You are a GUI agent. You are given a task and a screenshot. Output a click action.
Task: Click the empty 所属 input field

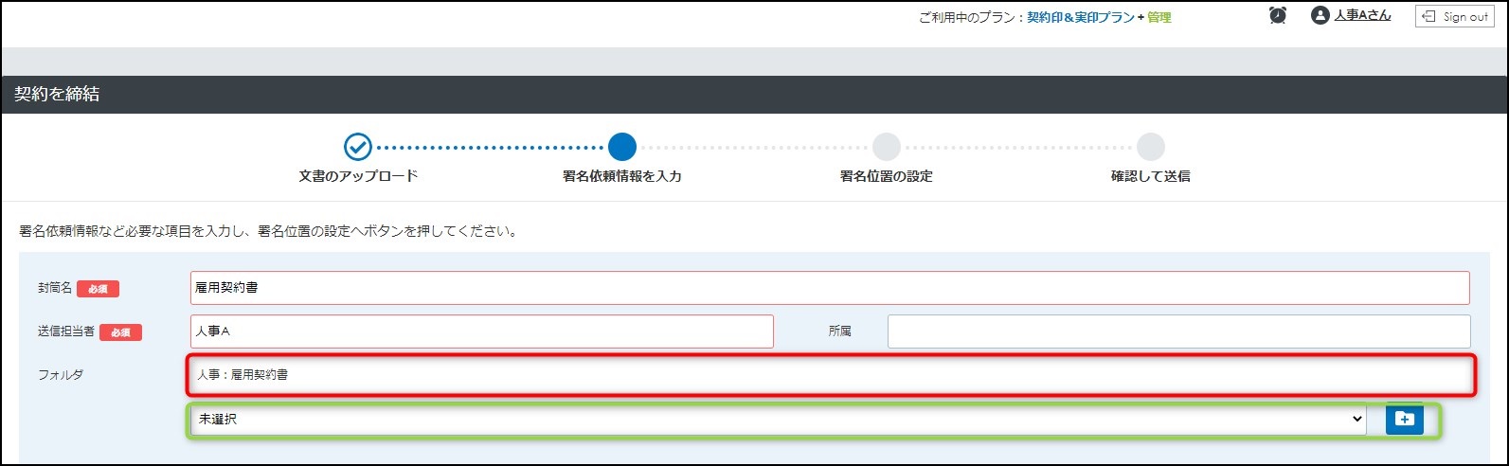1178,332
